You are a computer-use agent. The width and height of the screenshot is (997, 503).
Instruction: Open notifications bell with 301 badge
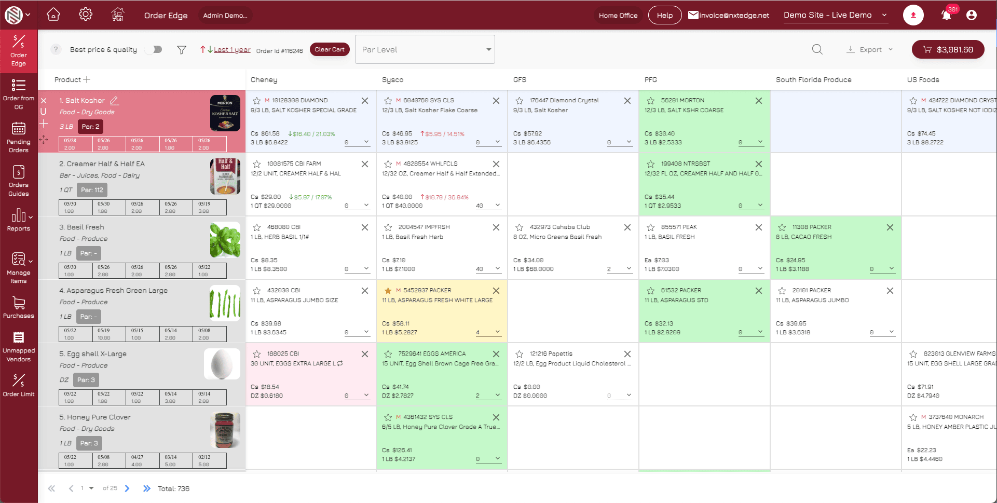(946, 15)
